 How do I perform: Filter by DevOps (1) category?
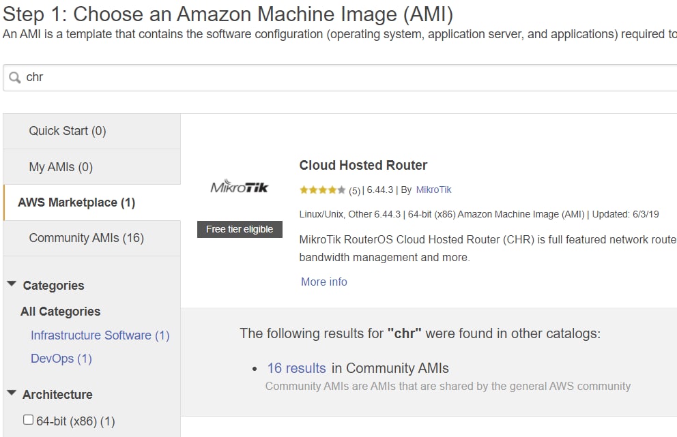tap(61, 359)
